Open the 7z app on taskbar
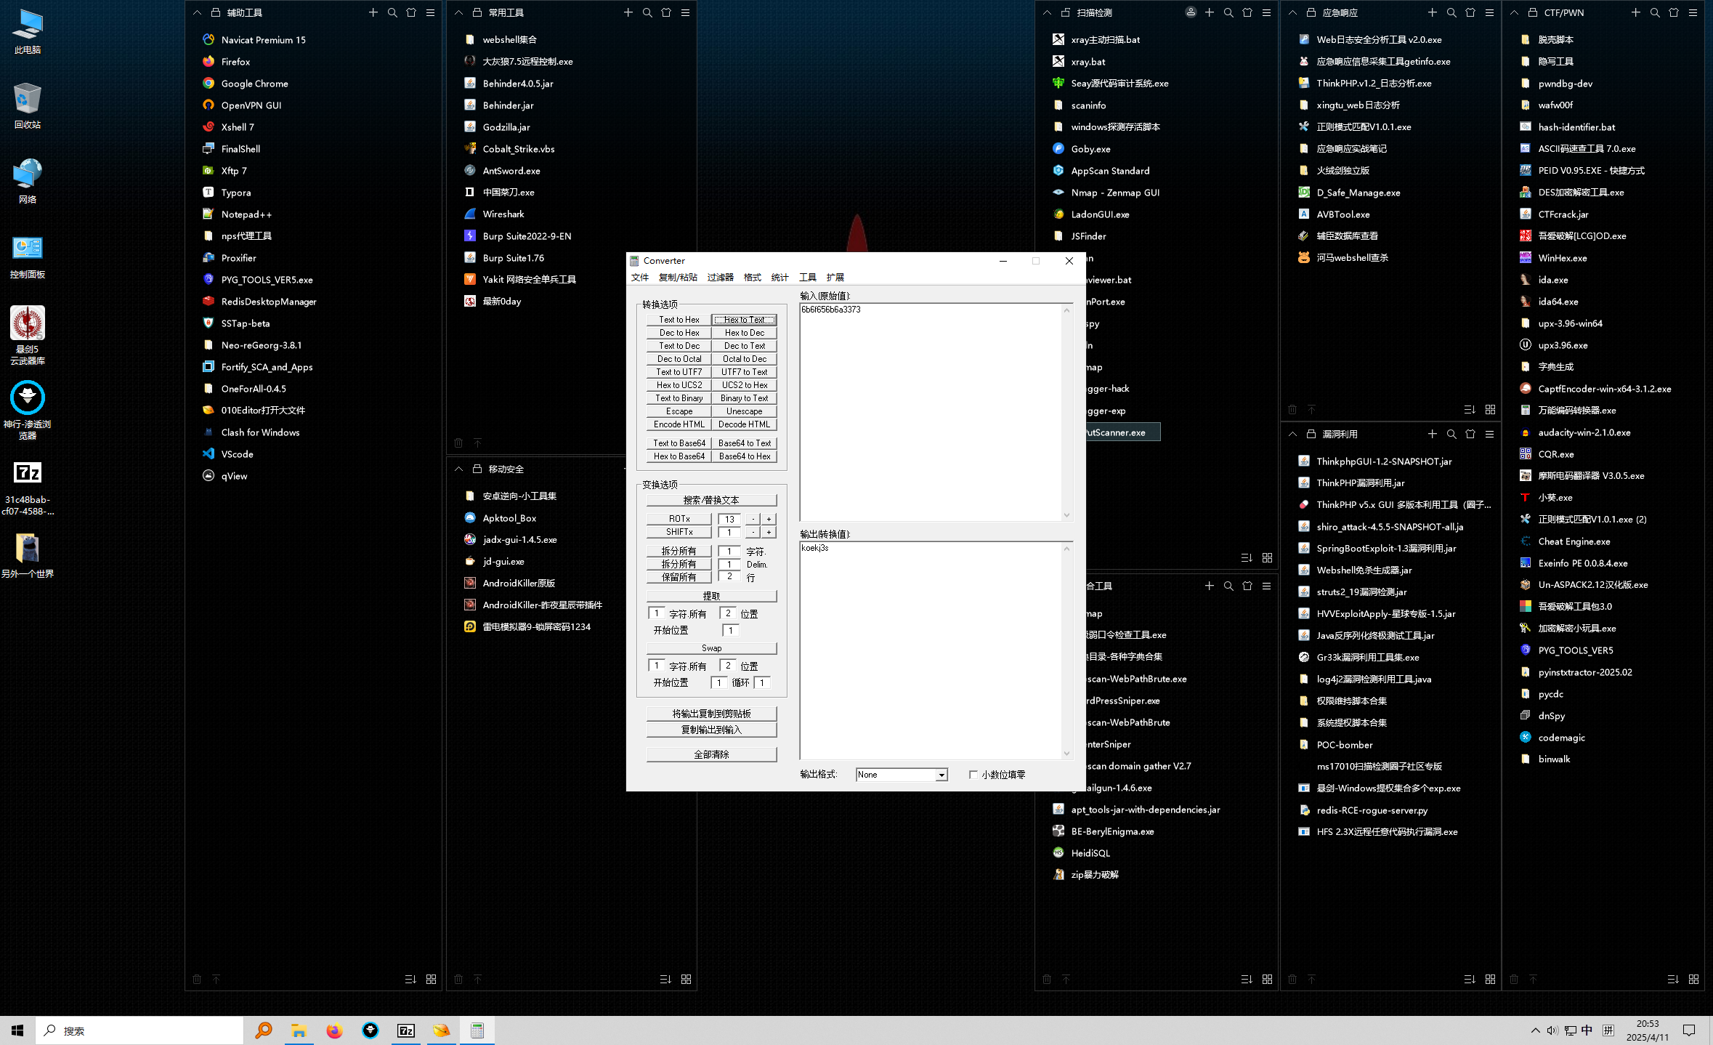 [x=405, y=1030]
